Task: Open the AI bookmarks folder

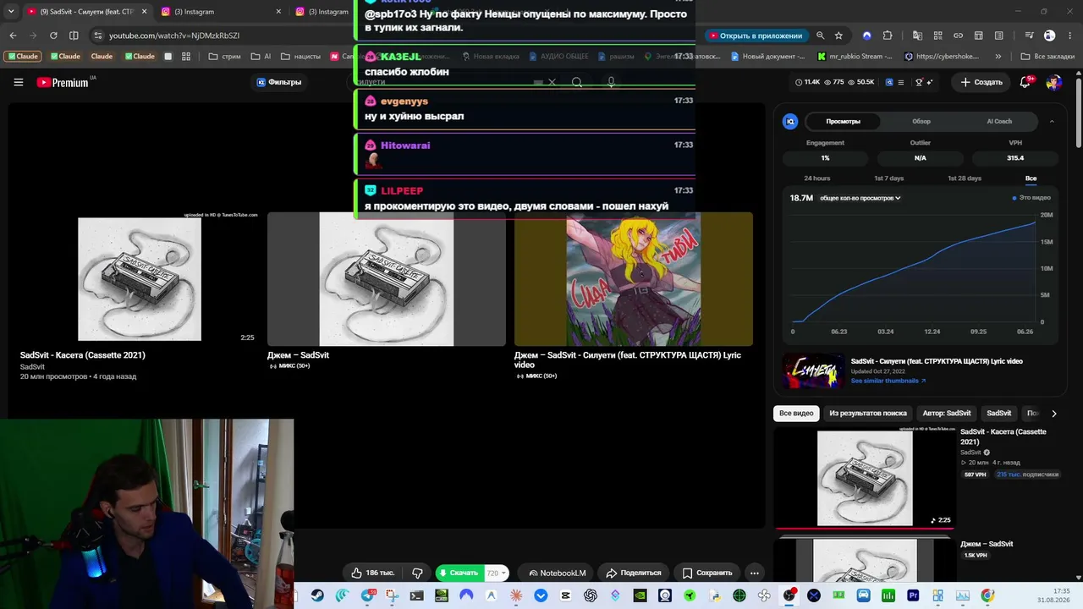Action: 261,57
